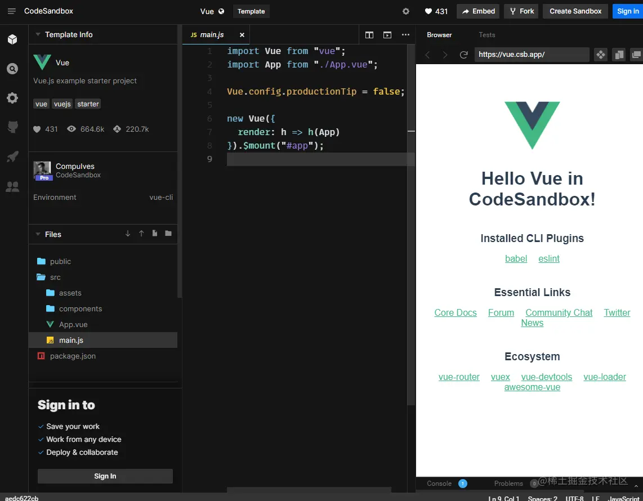Open the hamburger menu beside CodeSandbox

coord(11,11)
